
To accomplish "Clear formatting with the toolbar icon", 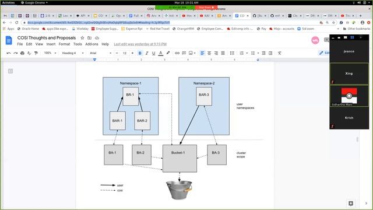I will (280, 53).
